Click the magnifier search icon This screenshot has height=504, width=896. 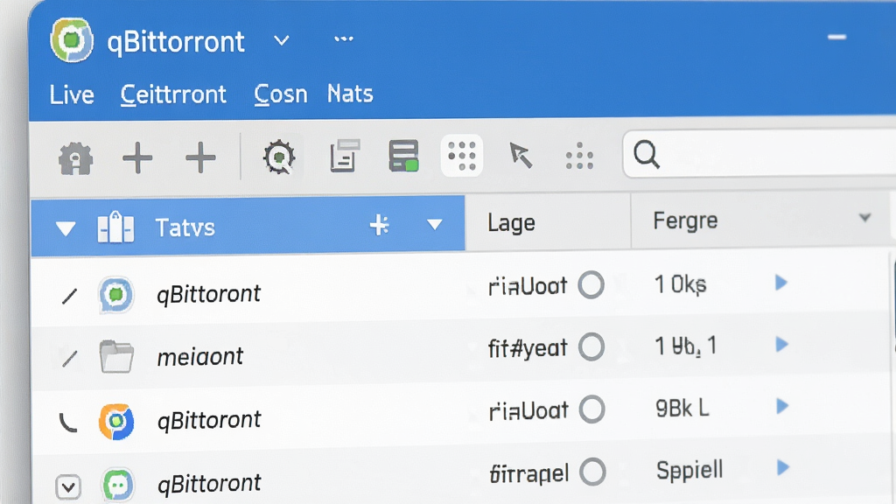pos(647,154)
